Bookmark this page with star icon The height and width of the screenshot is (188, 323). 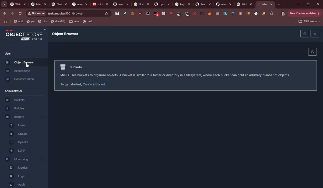(106, 13)
